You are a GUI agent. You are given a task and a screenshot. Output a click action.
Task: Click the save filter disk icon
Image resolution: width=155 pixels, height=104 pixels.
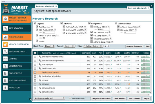tap(105, 46)
